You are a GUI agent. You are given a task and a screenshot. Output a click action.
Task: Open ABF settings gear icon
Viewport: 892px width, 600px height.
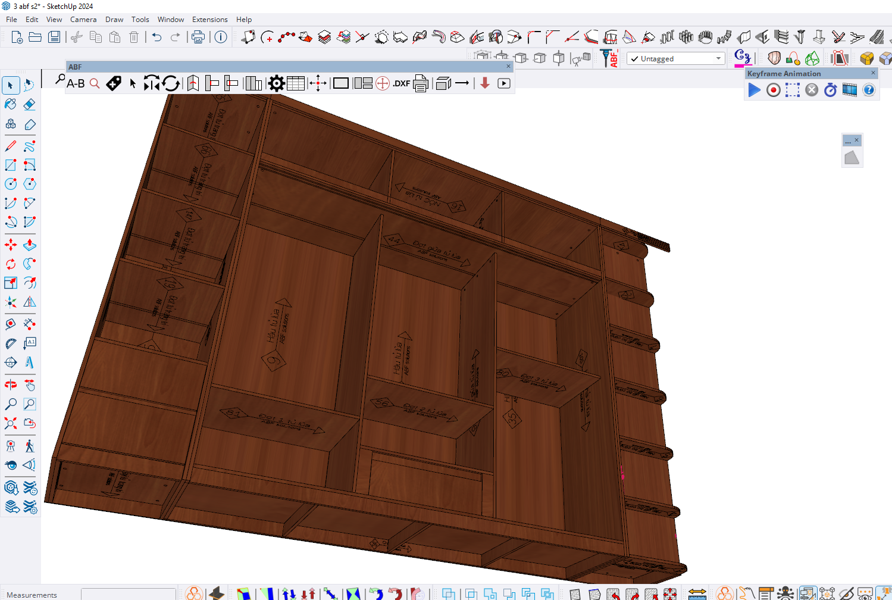[x=276, y=83]
